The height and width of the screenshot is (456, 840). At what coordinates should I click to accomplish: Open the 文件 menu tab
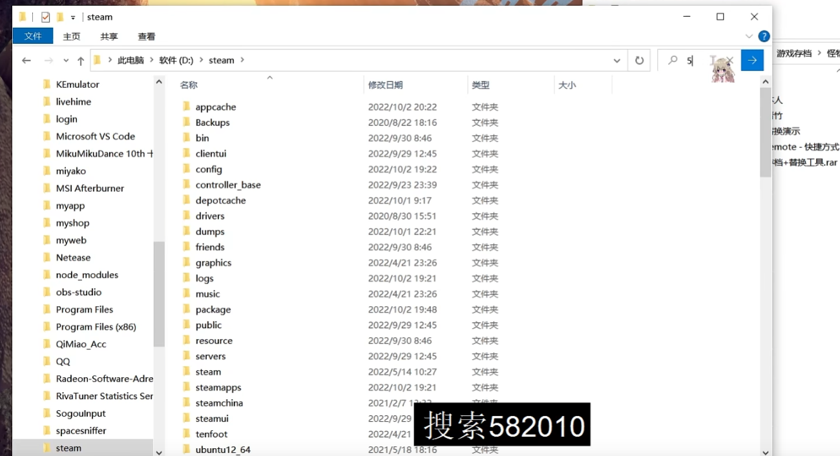[33, 36]
